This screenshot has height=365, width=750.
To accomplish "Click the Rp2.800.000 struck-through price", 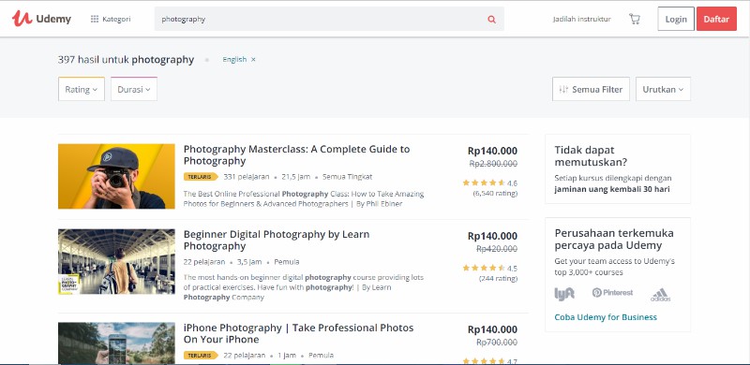I will (493, 164).
